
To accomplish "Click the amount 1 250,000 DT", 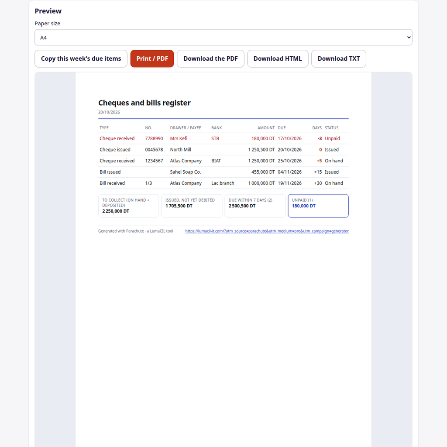I will coord(261,161).
